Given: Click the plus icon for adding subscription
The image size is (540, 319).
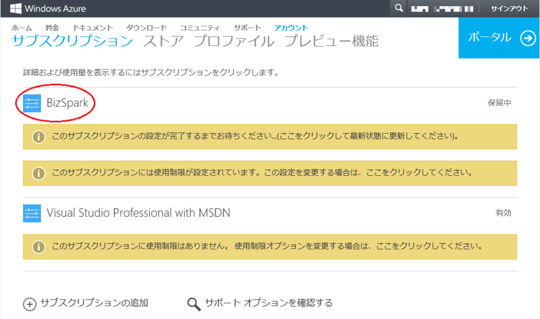Looking at the screenshot, I should tap(30, 304).
